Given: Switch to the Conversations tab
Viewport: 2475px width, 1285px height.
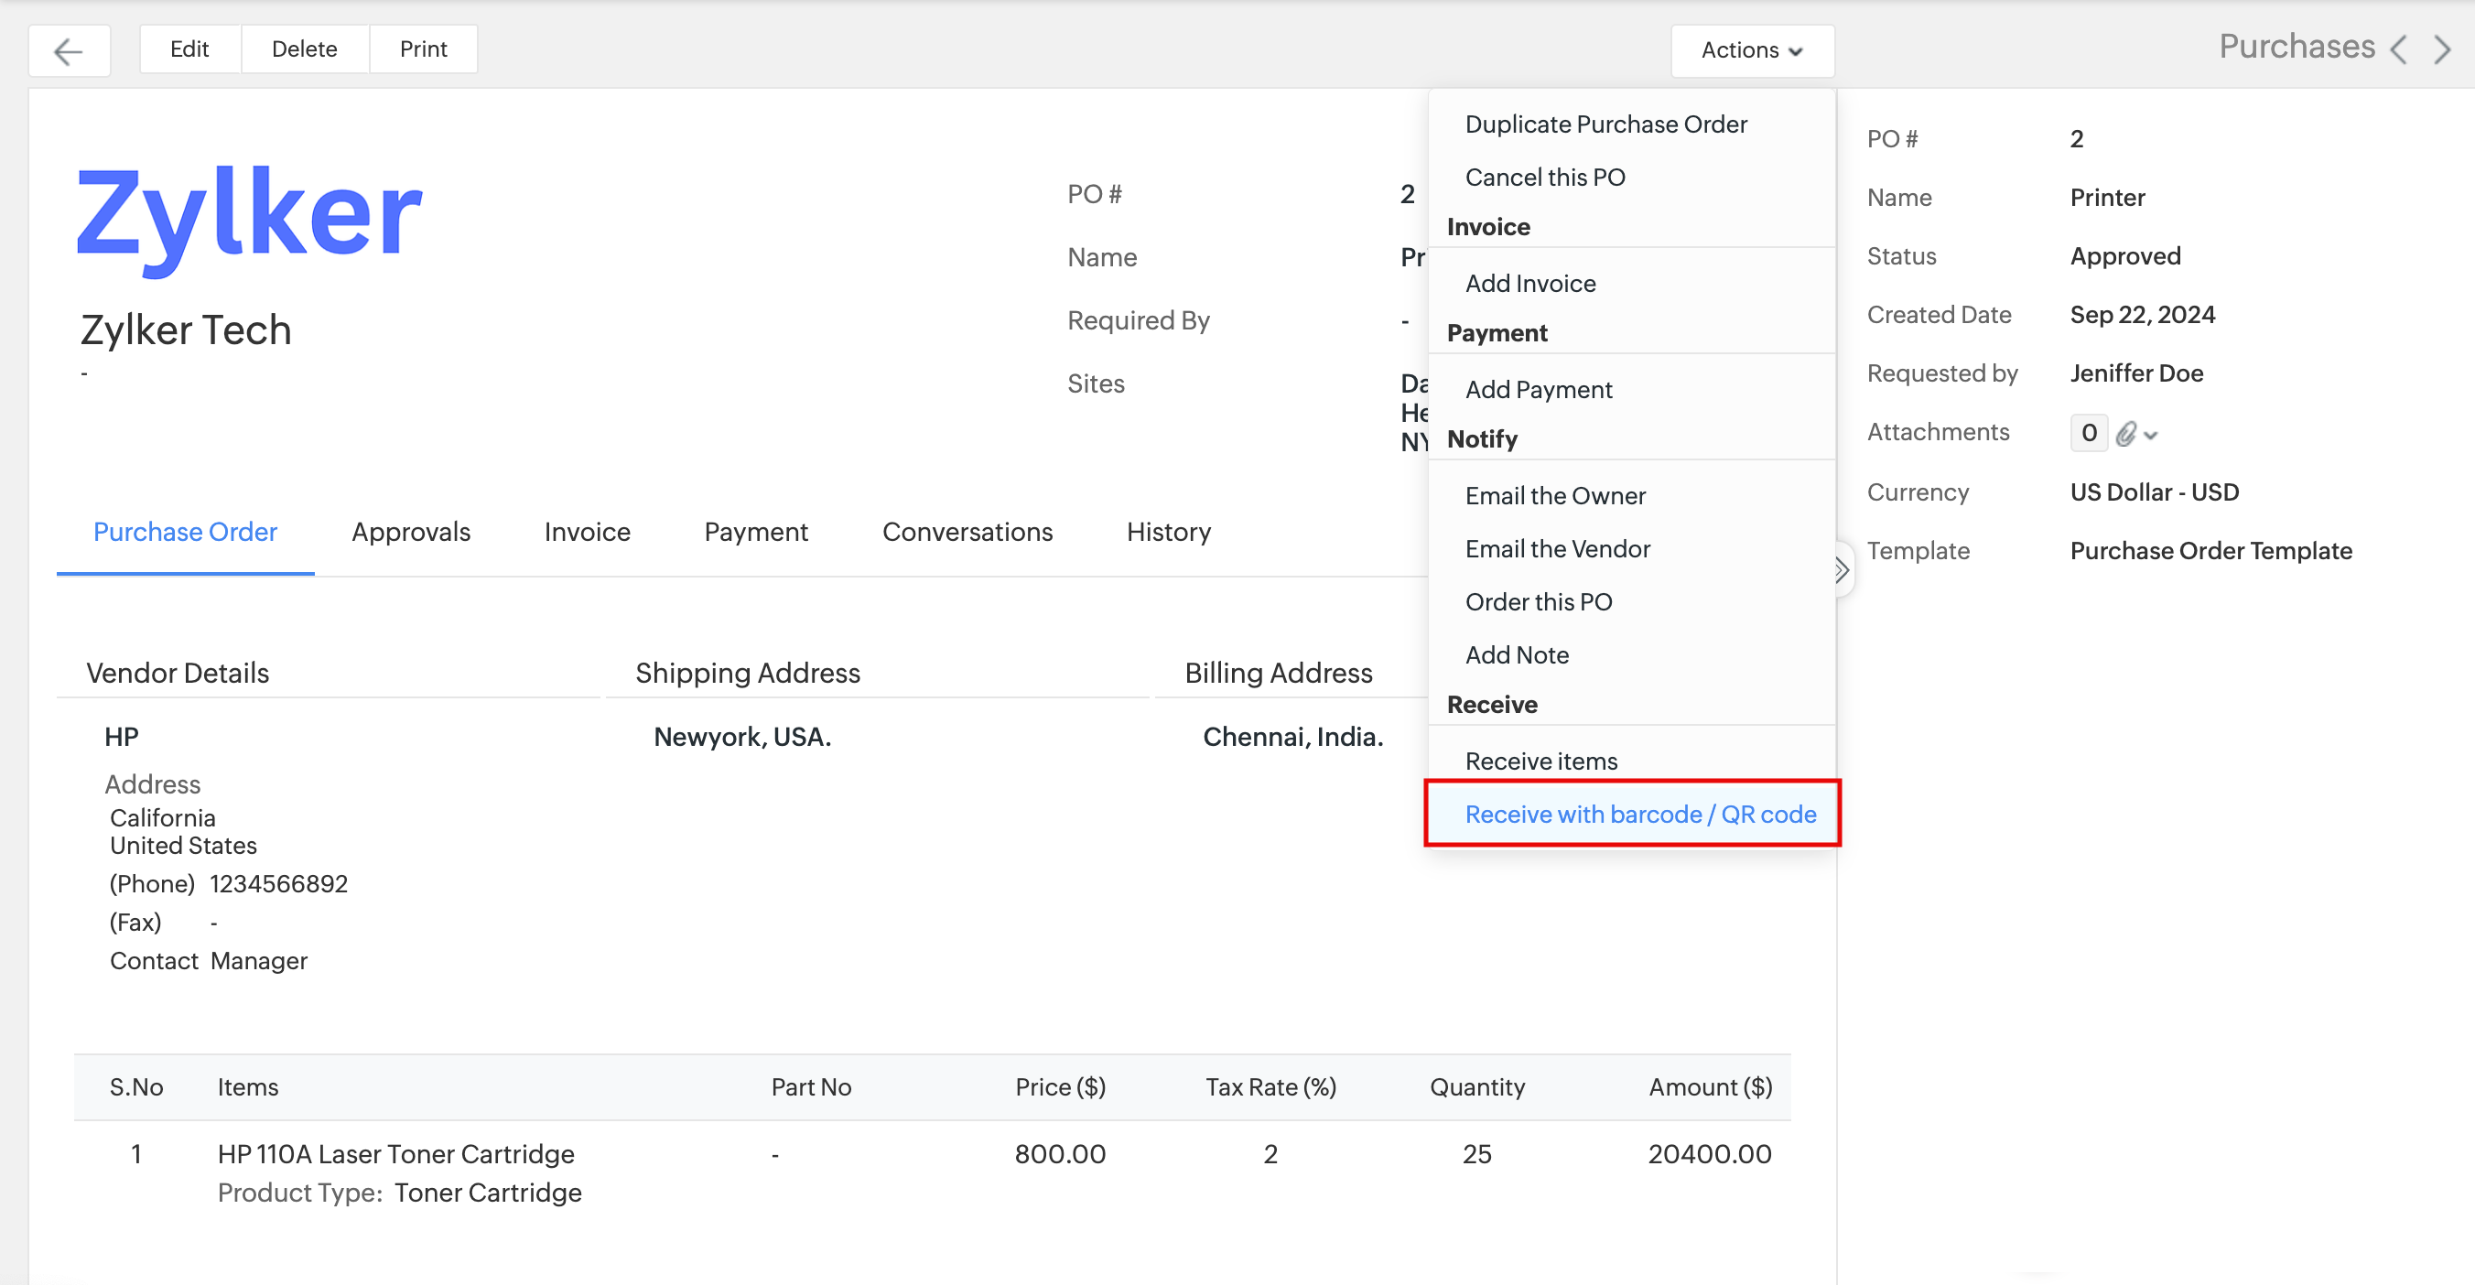Looking at the screenshot, I should pos(967,532).
